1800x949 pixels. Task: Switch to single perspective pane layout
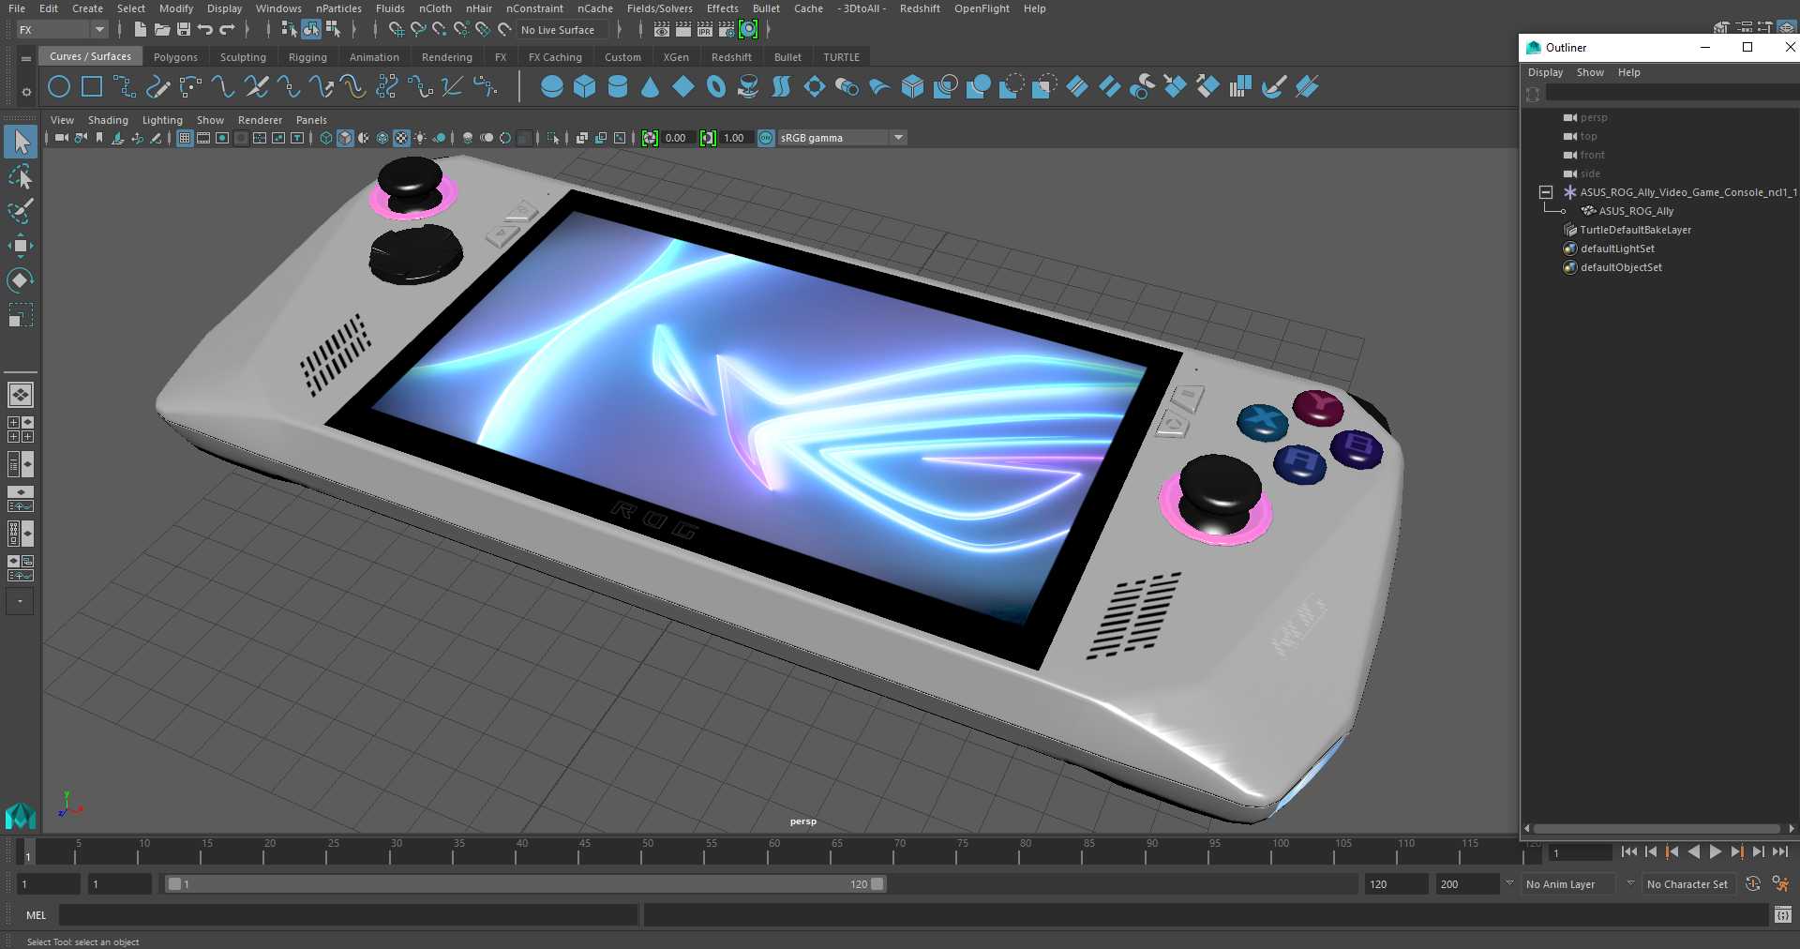[21, 395]
